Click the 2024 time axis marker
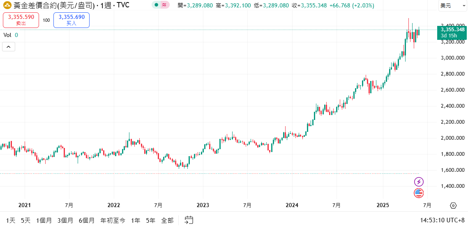This screenshot has height=226, width=468. tap(292, 205)
